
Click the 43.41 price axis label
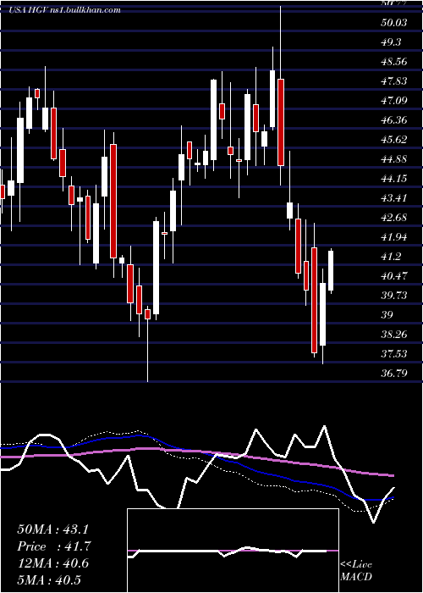pos(394,198)
